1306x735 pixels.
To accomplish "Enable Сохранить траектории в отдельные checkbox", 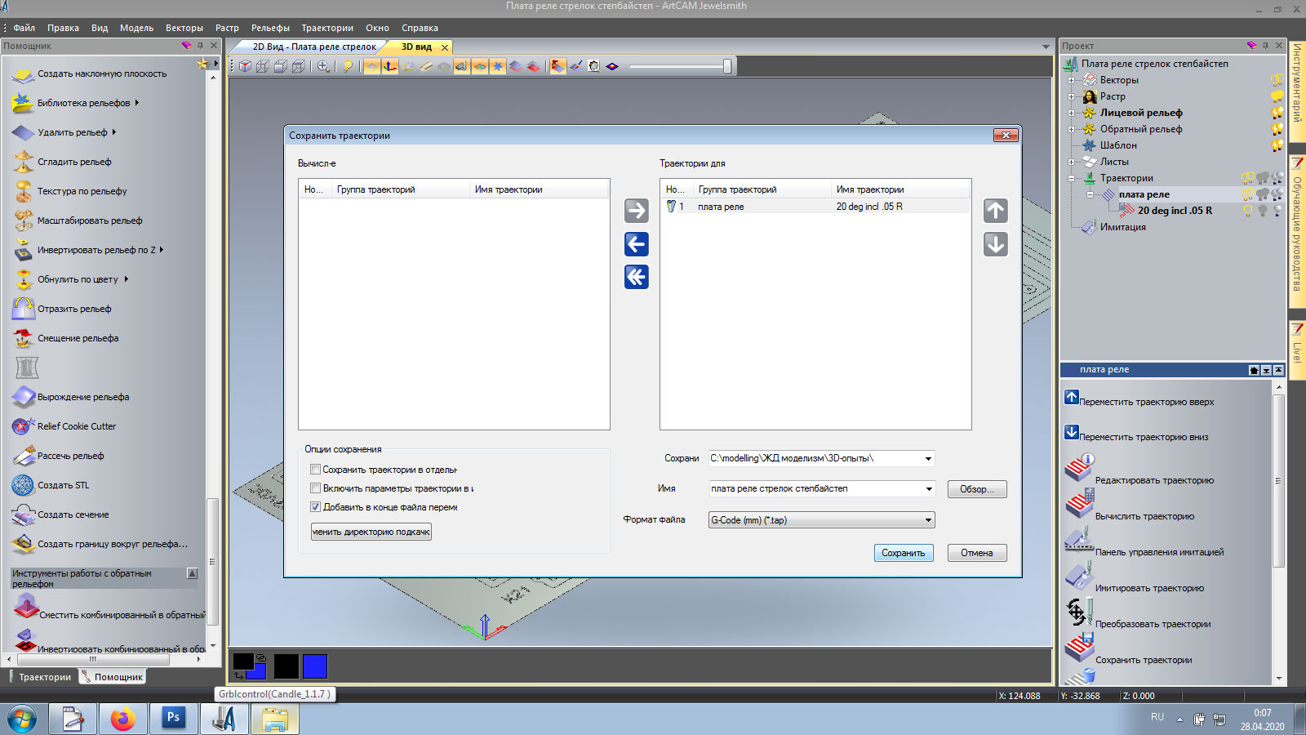I will click(315, 470).
